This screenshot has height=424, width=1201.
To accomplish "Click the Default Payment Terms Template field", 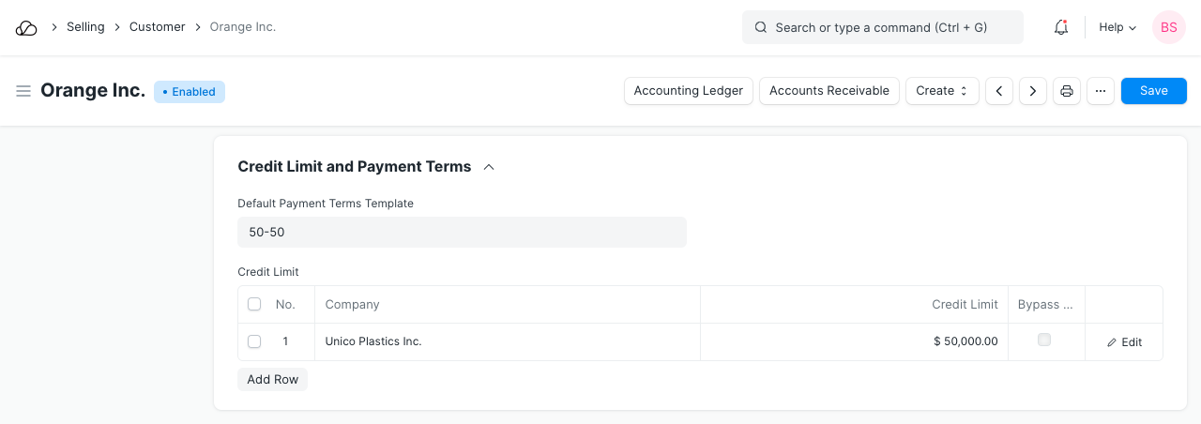I will tap(462, 233).
